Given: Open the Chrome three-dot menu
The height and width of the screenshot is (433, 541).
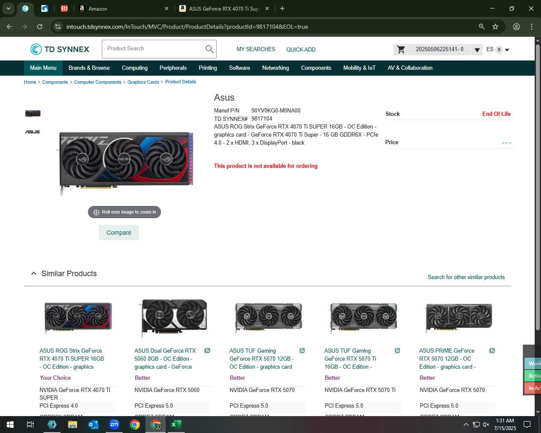Looking at the screenshot, I should tap(532, 27).
